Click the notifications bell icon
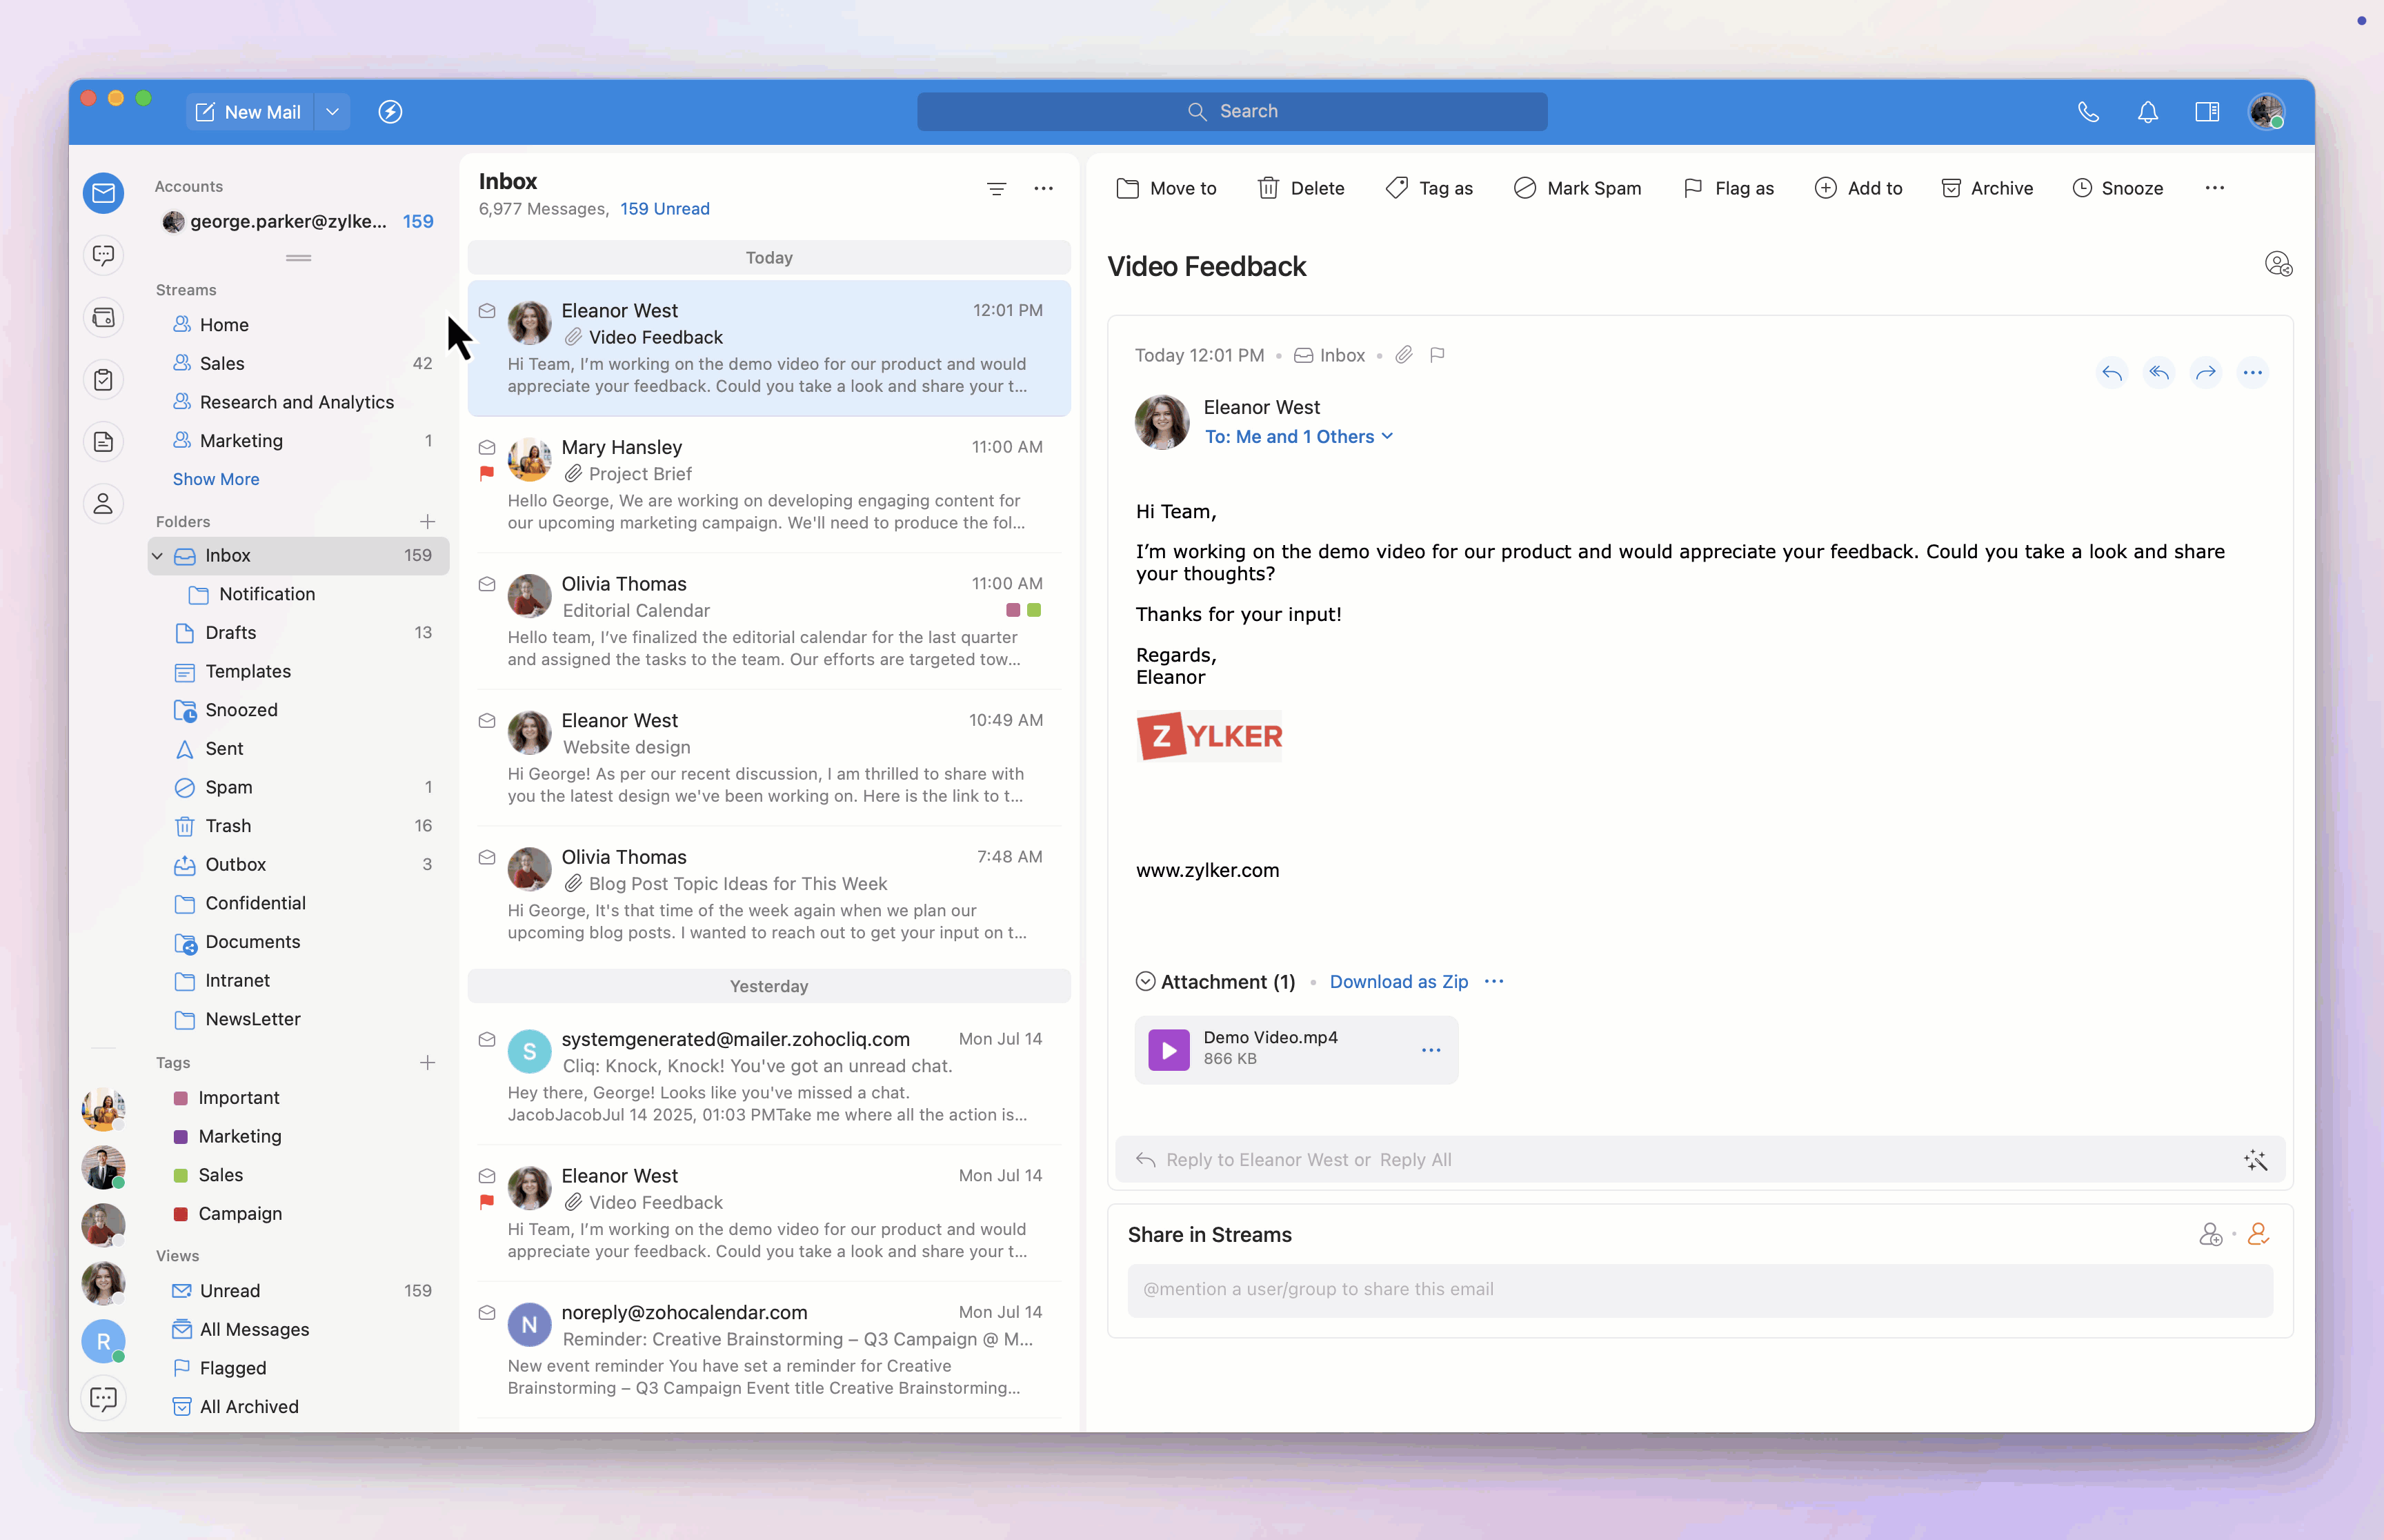This screenshot has height=1540, width=2384. pyautogui.click(x=2147, y=112)
